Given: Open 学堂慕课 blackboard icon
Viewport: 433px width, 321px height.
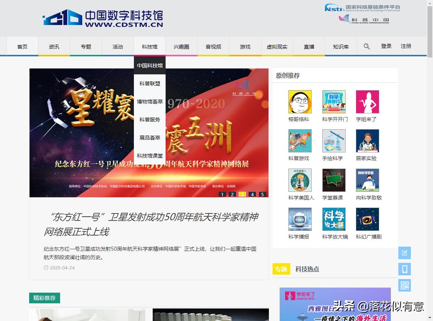Looking at the screenshot, I should pyautogui.click(x=333, y=180).
